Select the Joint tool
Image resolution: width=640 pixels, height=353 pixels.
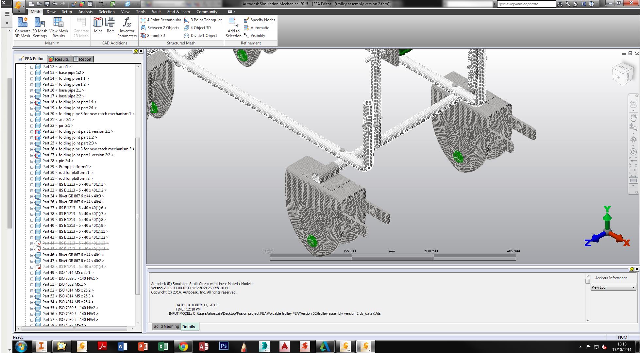pyautogui.click(x=98, y=25)
